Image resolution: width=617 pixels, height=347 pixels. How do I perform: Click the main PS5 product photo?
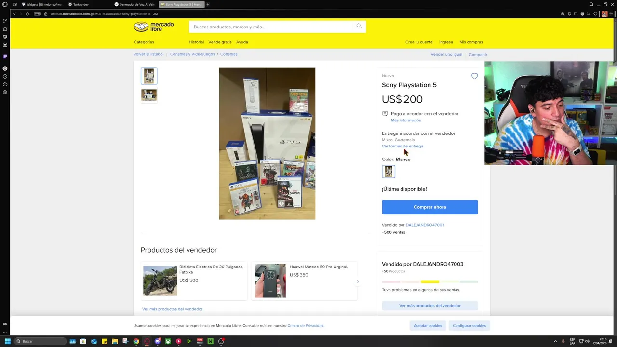coord(267,144)
